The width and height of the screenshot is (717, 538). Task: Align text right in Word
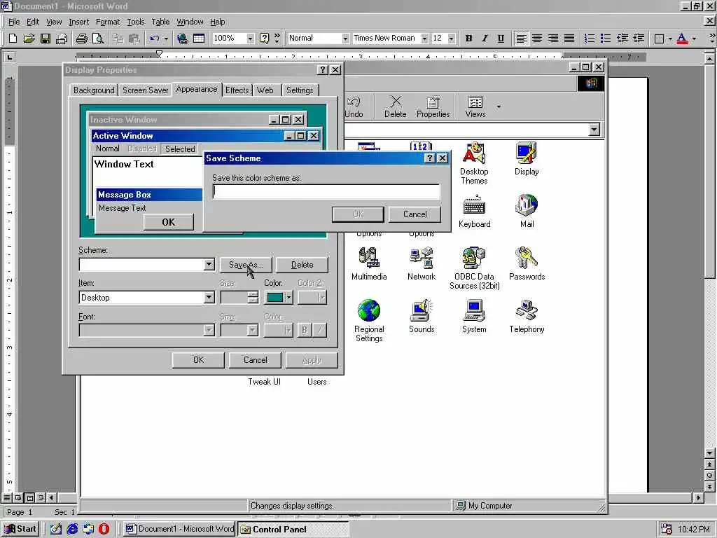(553, 39)
